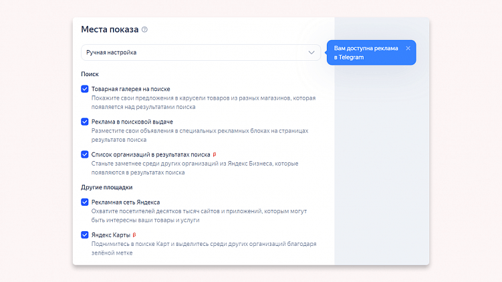This screenshot has width=502, height=282.
Task: Uncheck Рекламная сеть Яндекса checkbox
Action: [84, 202]
